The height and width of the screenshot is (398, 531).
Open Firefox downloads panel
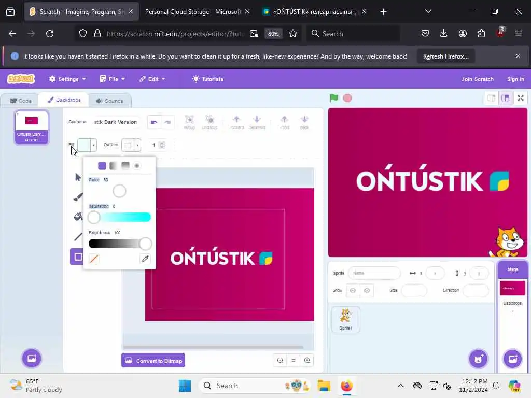tap(444, 33)
